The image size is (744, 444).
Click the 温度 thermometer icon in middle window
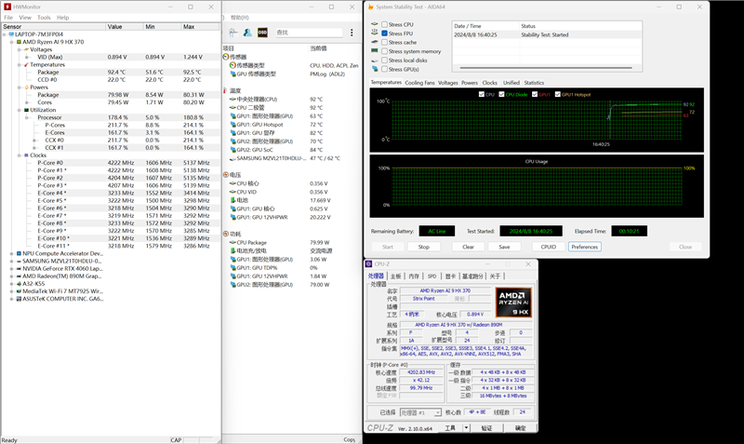pyautogui.click(x=226, y=90)
